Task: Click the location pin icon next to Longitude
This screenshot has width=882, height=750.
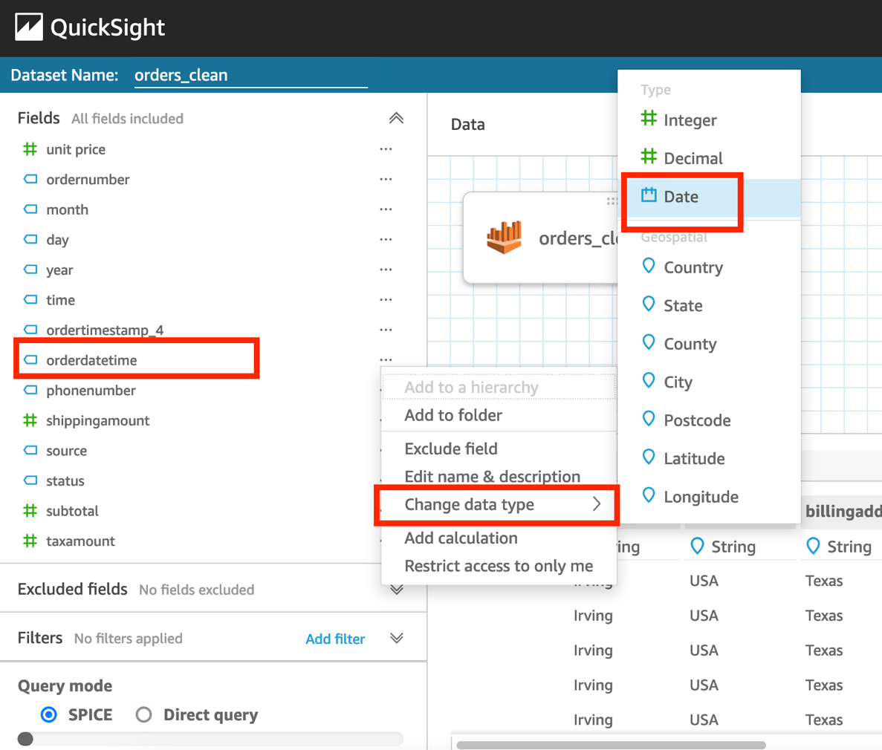Action: point(649,495)
